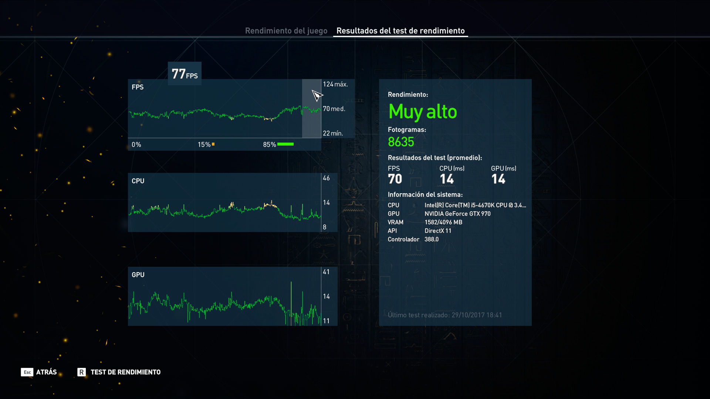The image size is (710, 399).
Task: Click the GPU graph minimum value 11
Action: 326,321
